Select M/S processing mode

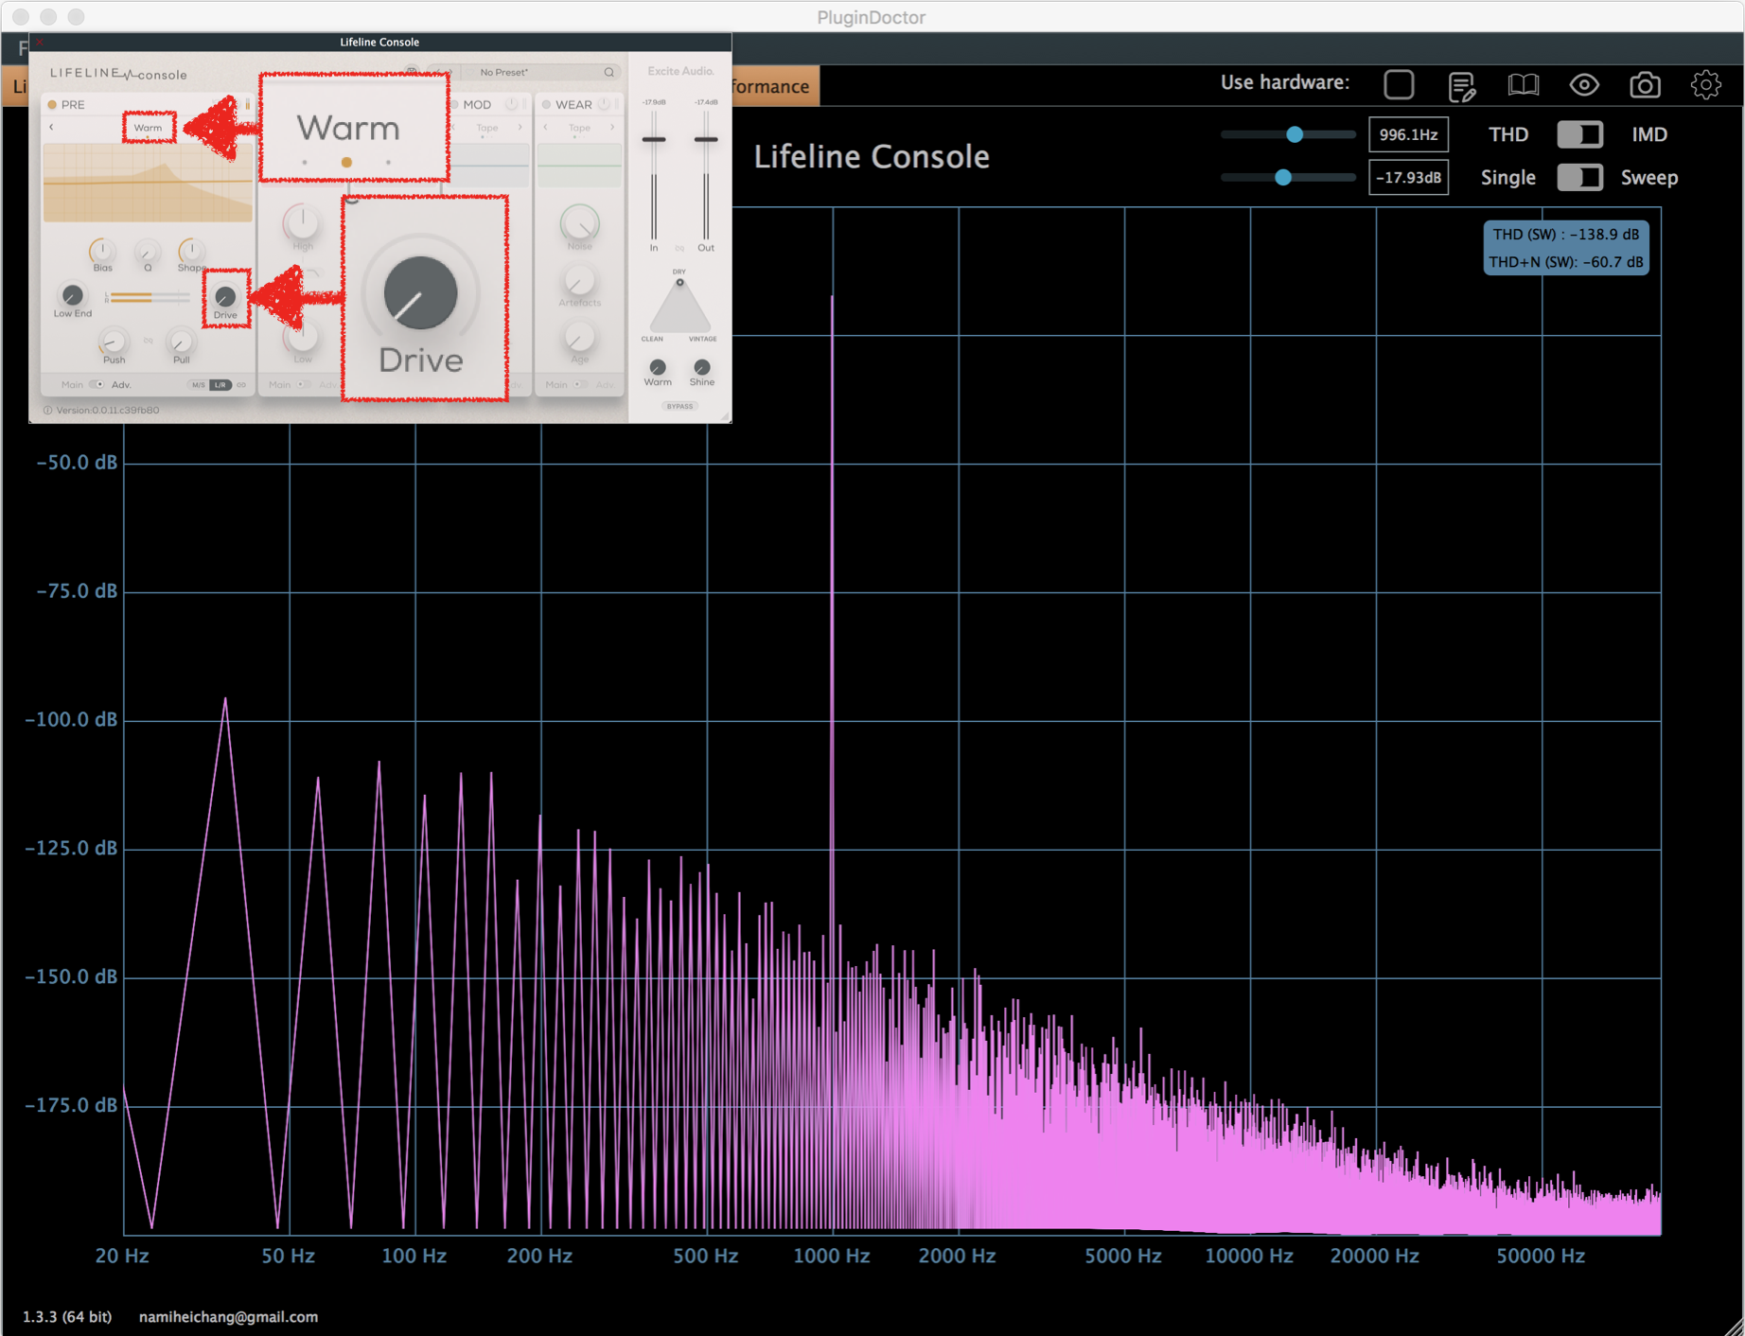[x=198, y=385]
